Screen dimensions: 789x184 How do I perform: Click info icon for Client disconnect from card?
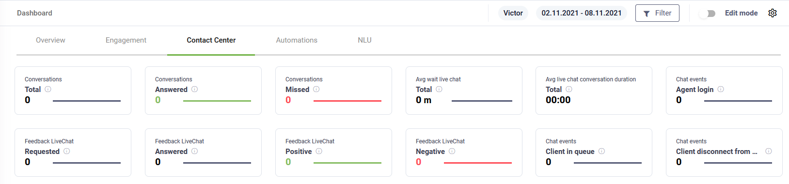click(769, 151)
